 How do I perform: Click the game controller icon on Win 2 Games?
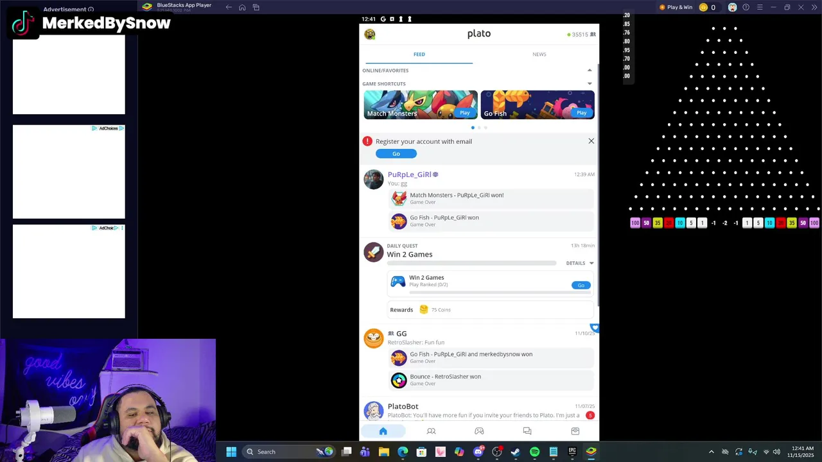tap(398, 281)
